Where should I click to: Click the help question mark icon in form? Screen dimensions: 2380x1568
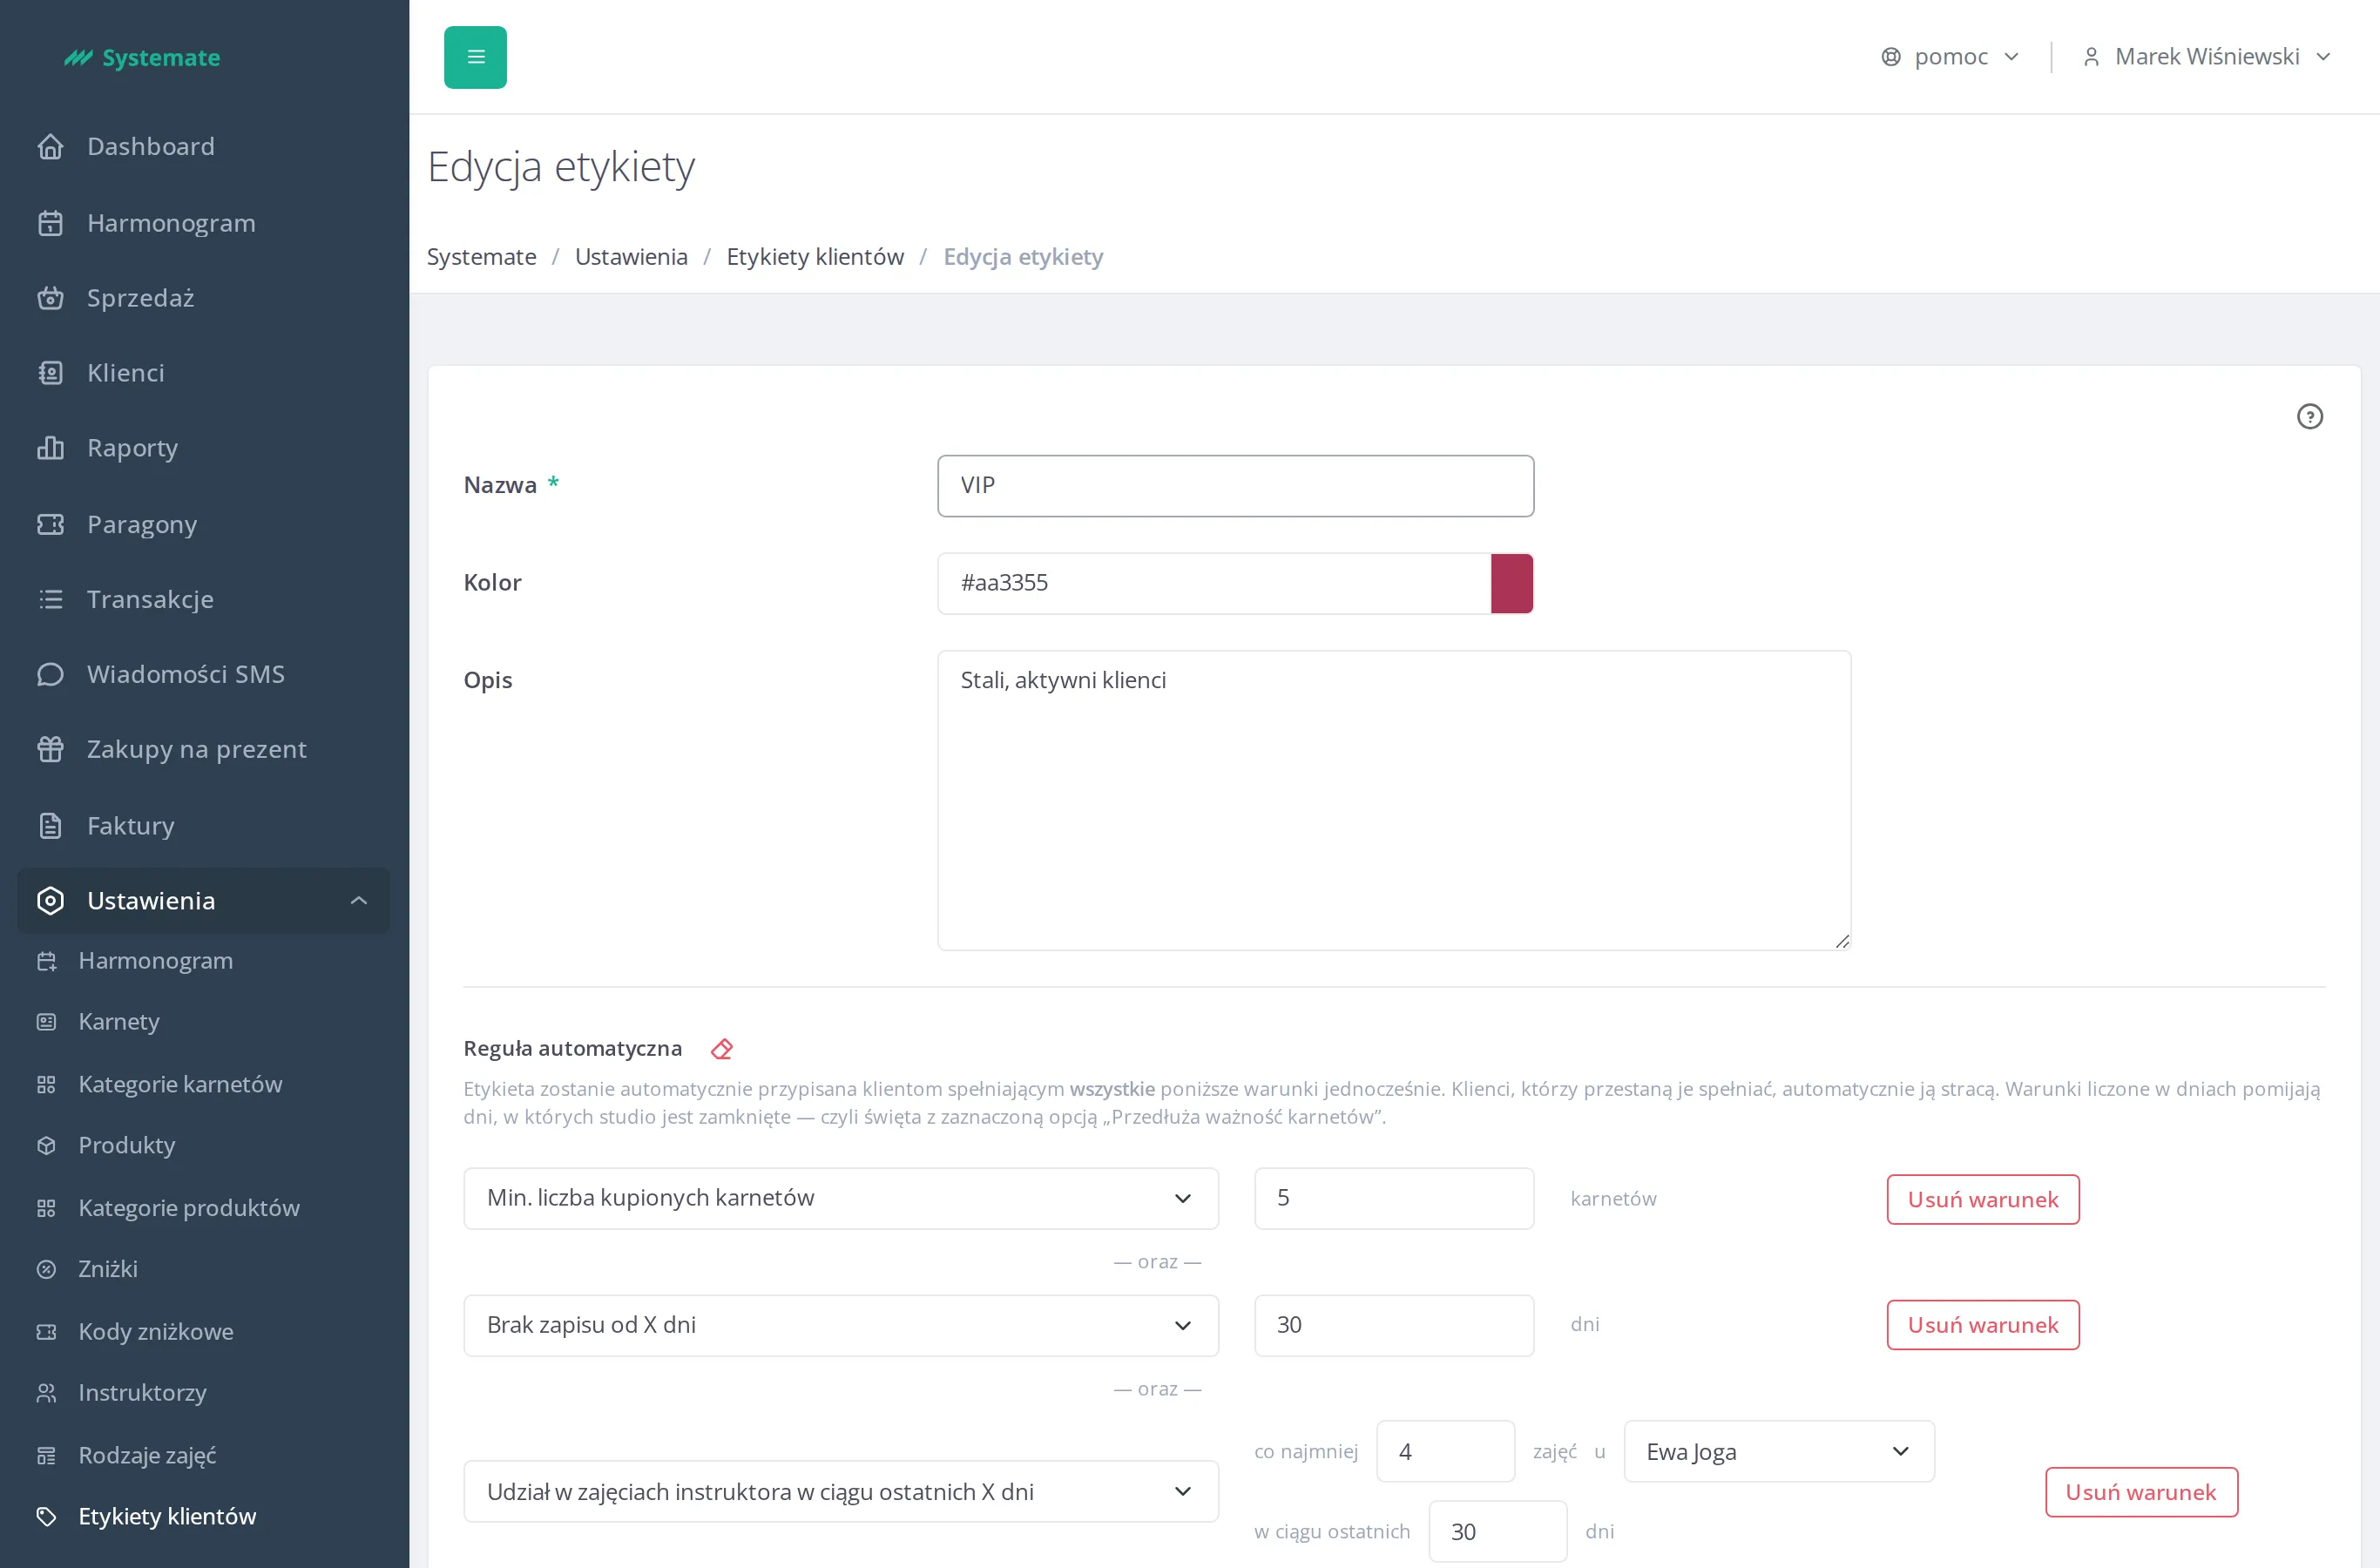(x=2309, y=416)
